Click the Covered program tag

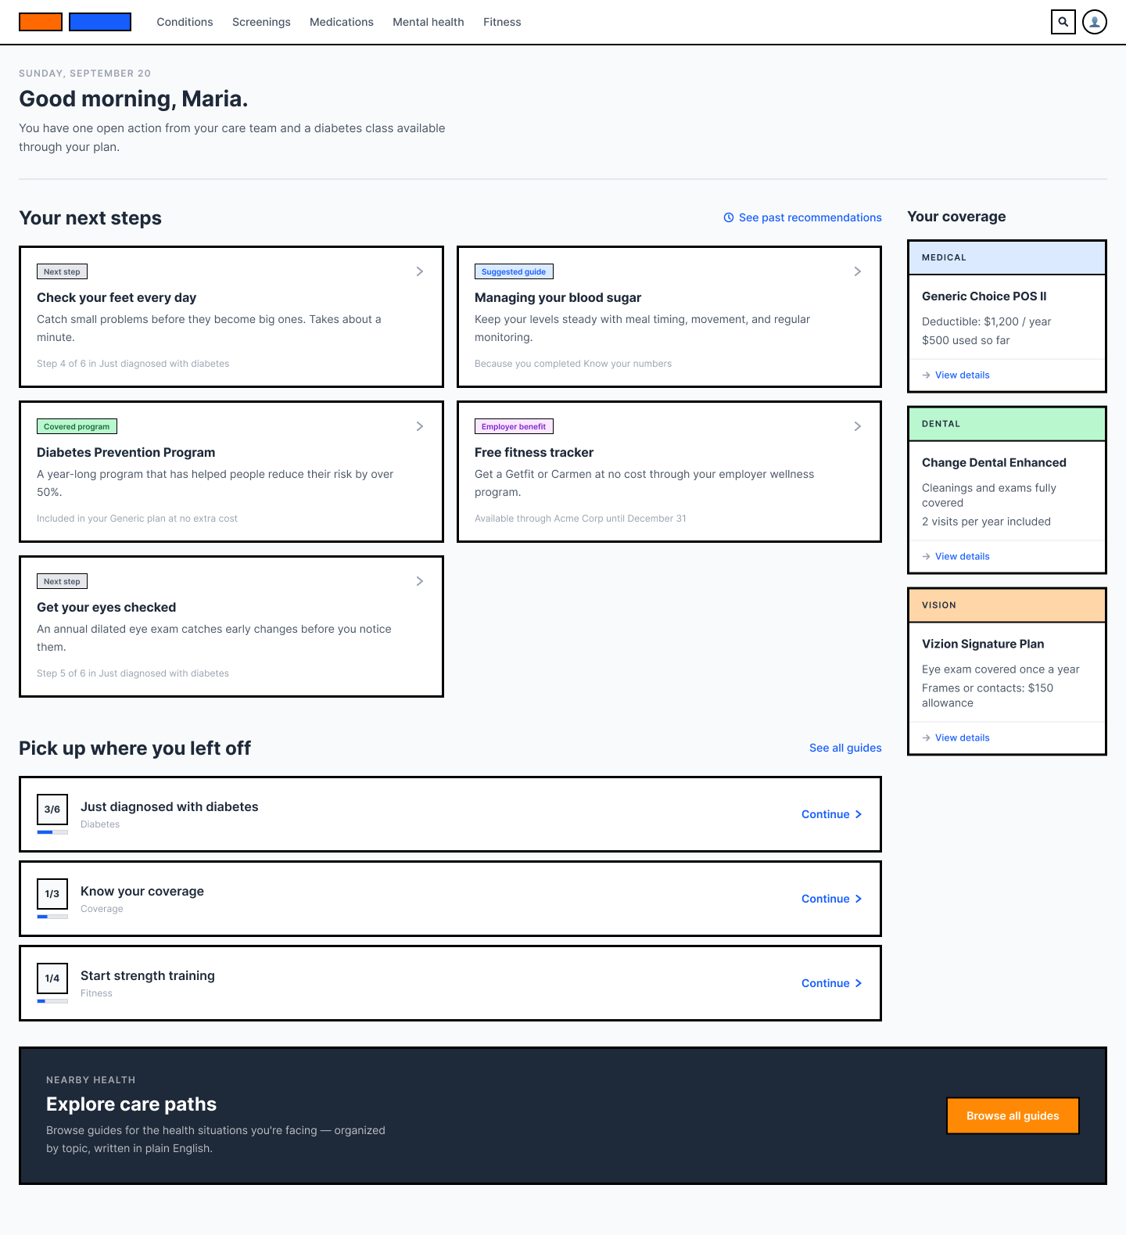(x=77, y=426)
